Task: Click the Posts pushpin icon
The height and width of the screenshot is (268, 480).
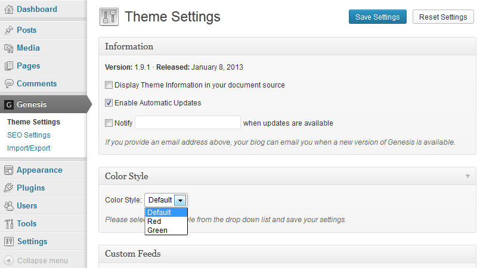Action: coord(9,30)
